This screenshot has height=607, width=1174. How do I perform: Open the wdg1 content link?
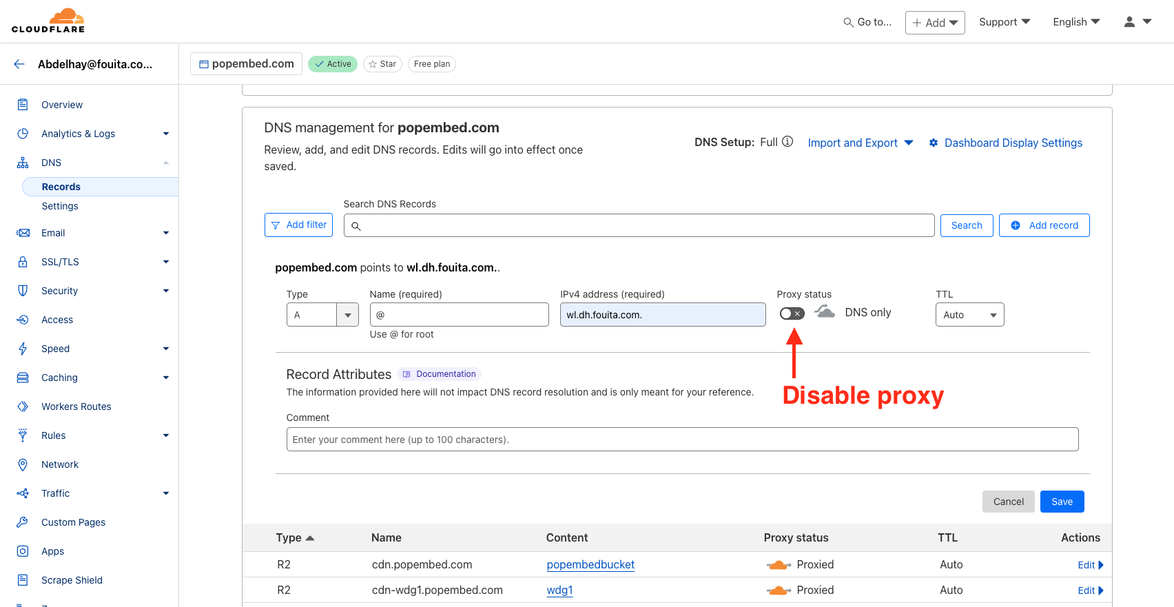pos(559,590)
